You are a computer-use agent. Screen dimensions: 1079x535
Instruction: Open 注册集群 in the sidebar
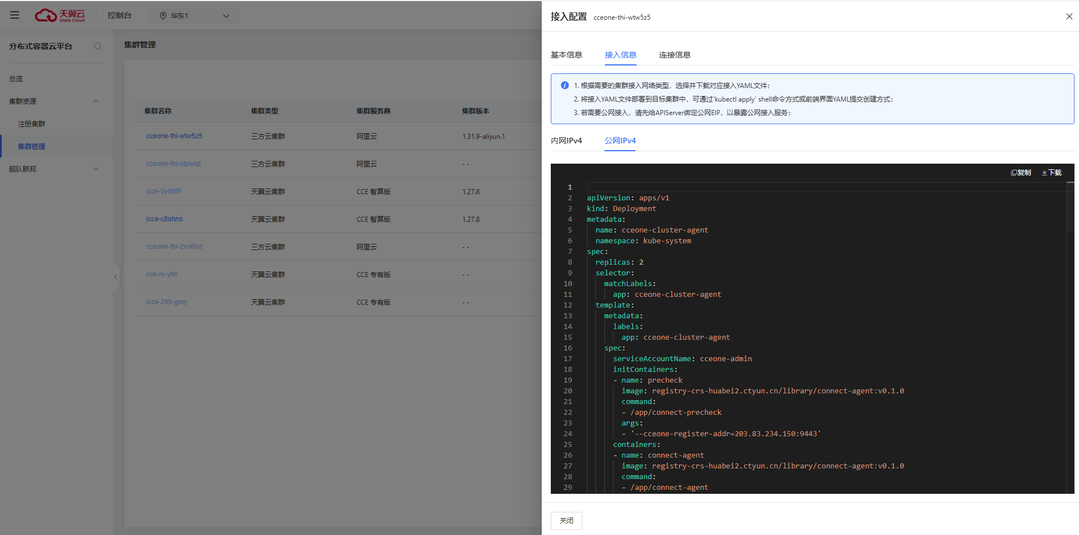coord(32,124)
